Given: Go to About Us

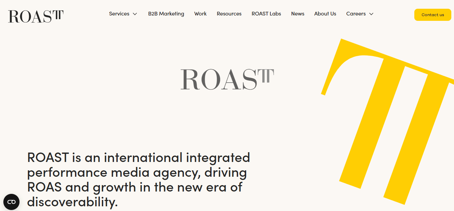Looking at the screenshot, I should pos(325,14).
